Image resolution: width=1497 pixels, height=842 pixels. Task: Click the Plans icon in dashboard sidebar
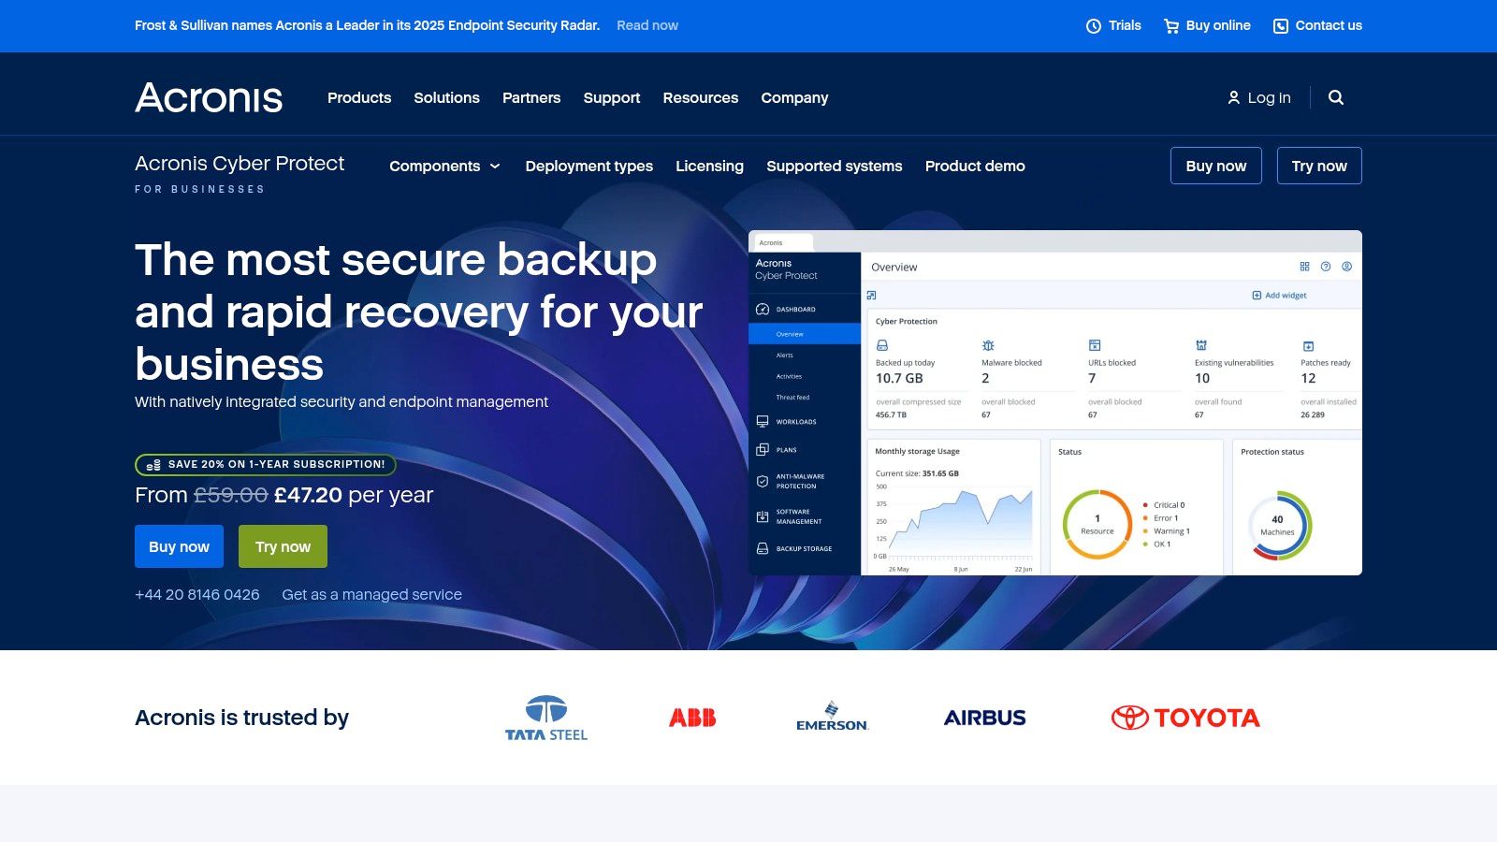(763, 450)
